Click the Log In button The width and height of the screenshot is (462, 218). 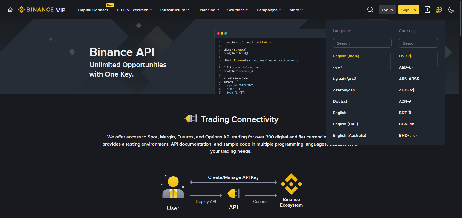[x=387, y=10]
